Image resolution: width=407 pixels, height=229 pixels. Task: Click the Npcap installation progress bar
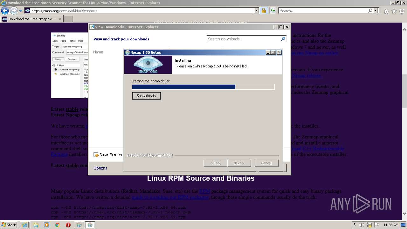[x=203, y=87]
